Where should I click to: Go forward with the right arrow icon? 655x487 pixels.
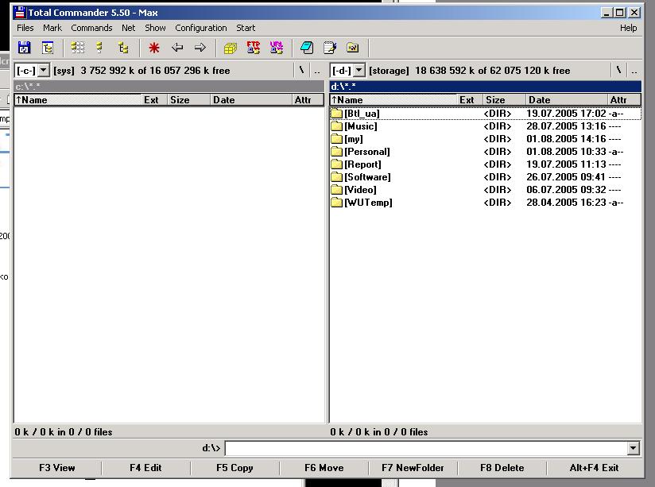click(x=200, y=48)
